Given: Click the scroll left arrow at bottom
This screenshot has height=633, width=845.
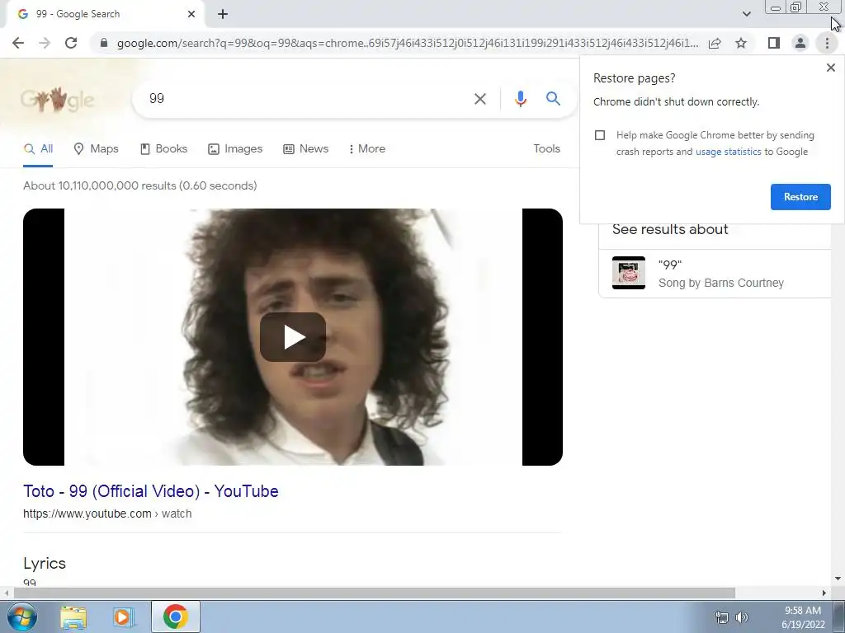Looking at the screenshot, I should (x=6, y=593).
